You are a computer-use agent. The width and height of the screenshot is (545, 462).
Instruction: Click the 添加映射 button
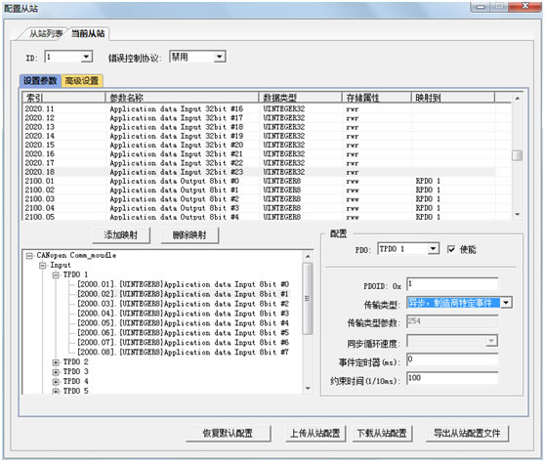tap(121, 235)
